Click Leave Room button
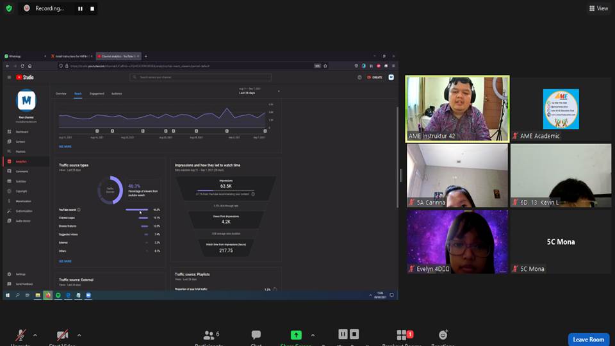Image resolution: width=615 pixels, height=346 pixels. [588, 340]
